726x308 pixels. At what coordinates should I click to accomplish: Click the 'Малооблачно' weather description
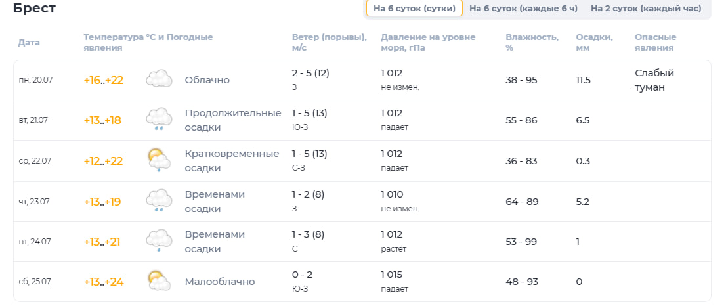click(219, 282)
